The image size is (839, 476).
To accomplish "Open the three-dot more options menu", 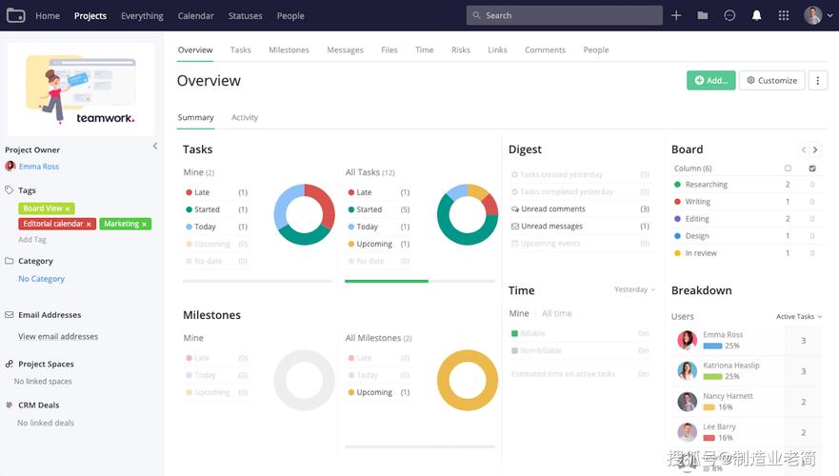I will pos(817,81).
